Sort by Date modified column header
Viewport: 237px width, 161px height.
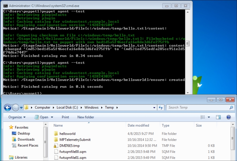pyautogui.click(x=138, y=126)
